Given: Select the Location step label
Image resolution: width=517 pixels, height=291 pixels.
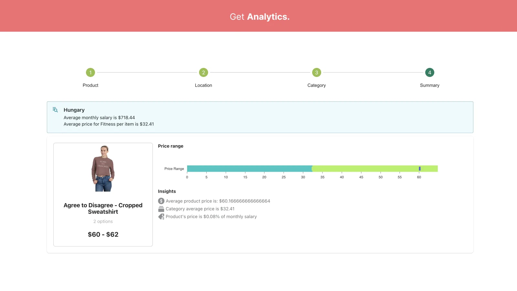Looking at the screenshot, I should (204, 85).
